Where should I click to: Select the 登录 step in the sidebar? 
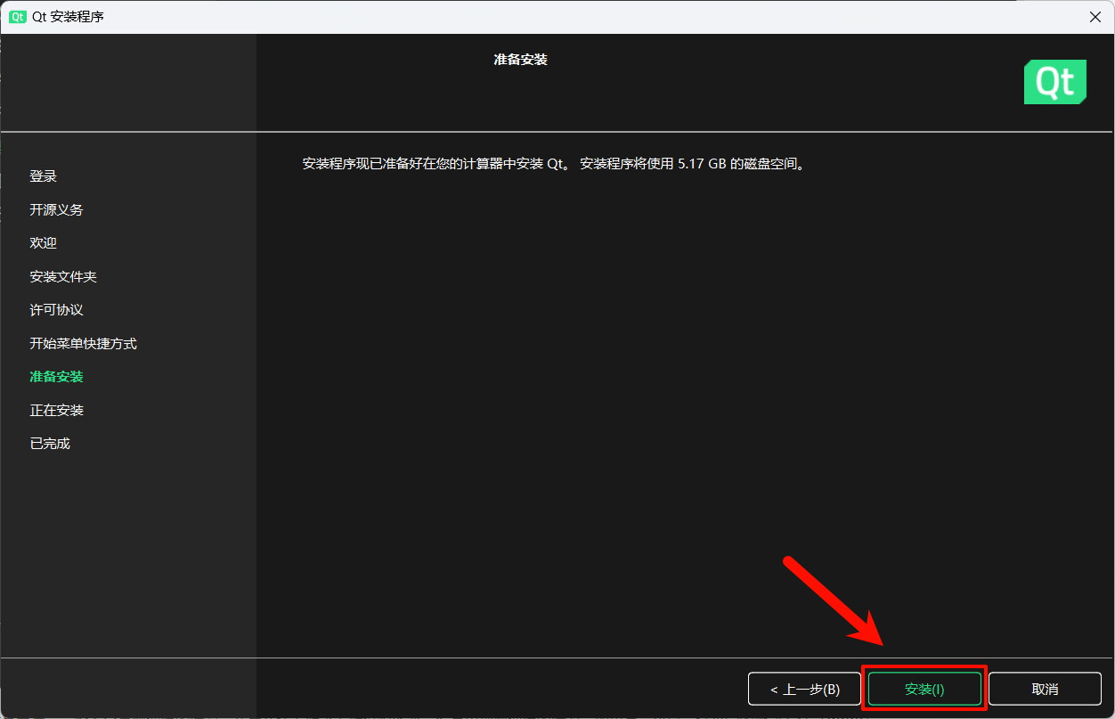point(43,176)
